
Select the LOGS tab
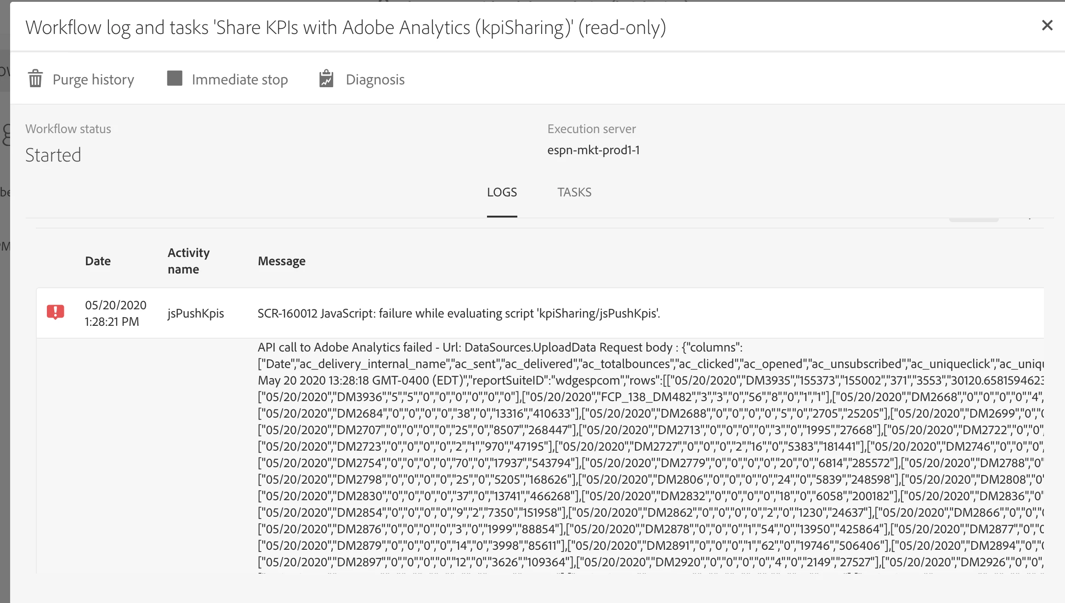[x=502, y=192]
